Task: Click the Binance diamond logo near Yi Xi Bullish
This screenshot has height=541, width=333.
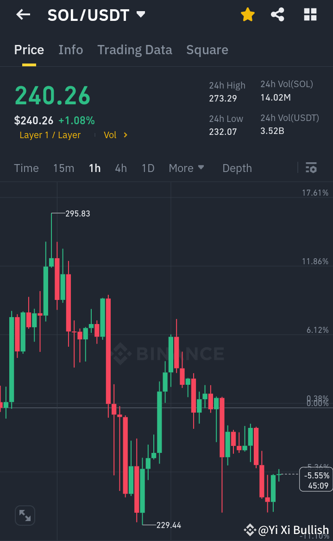Action: pyautogui.click(x=250, y=530)
